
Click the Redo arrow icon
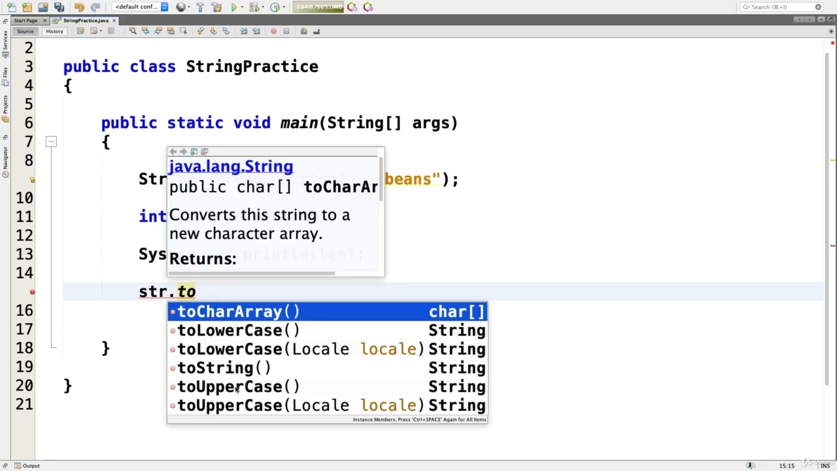click(x=95, y=7)
